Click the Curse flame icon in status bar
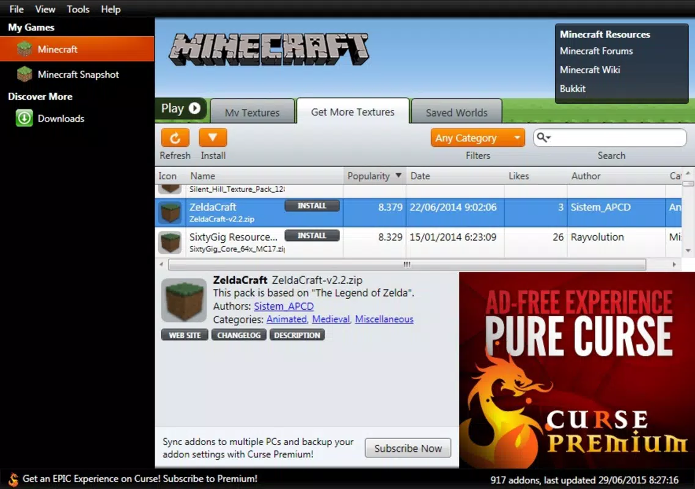The width and height of the screenshot is (695, 489). [13, 479]
